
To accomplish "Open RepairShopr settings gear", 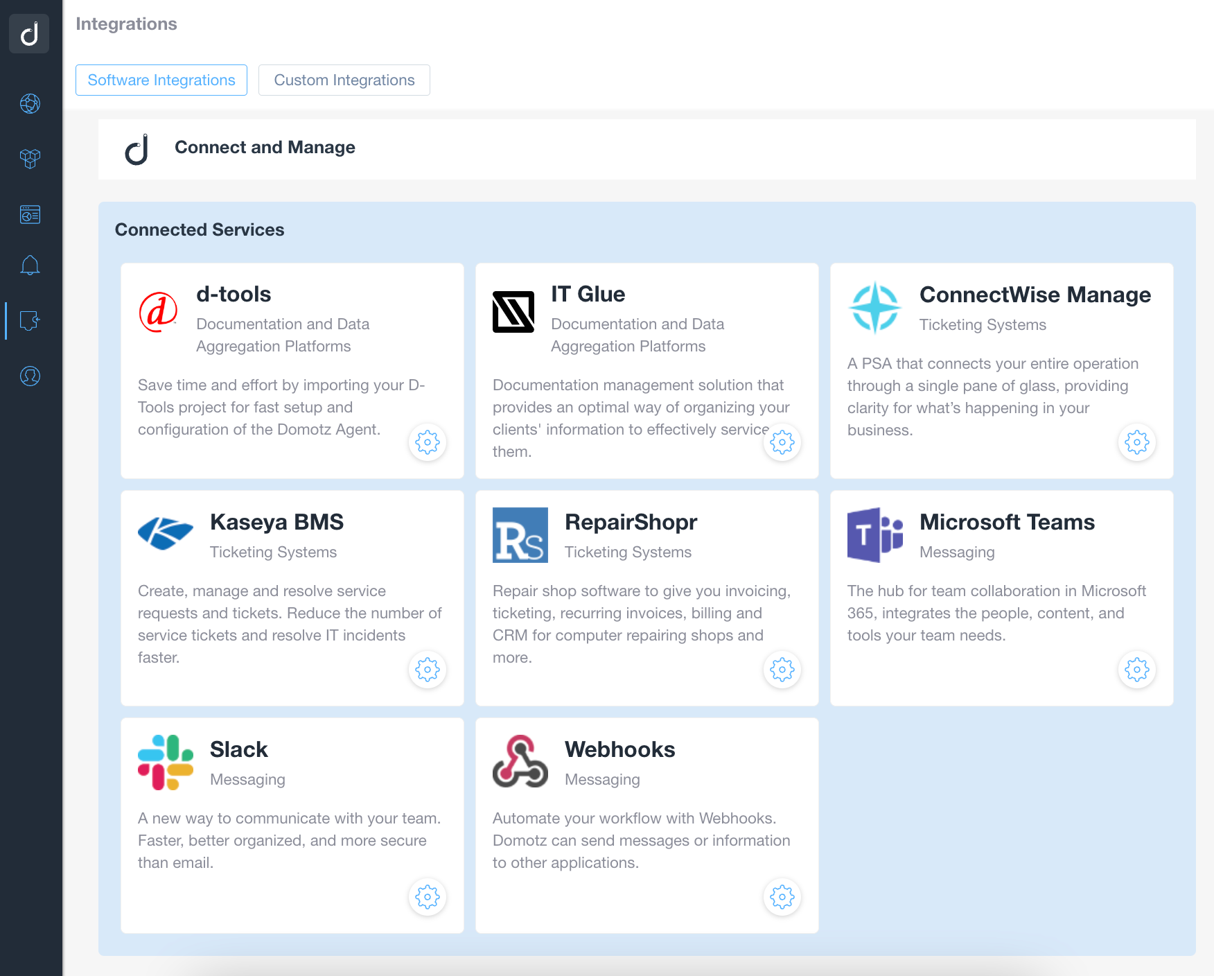I will coord(782,670).
